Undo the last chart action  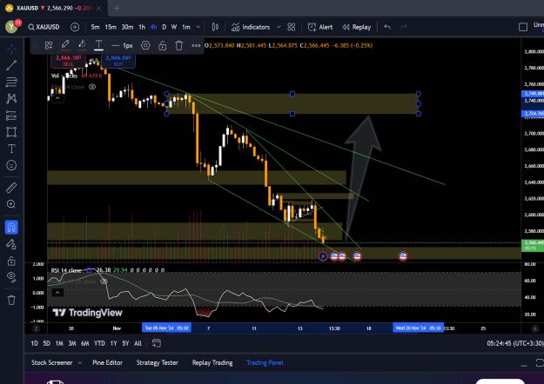click(x=387, y=27)
